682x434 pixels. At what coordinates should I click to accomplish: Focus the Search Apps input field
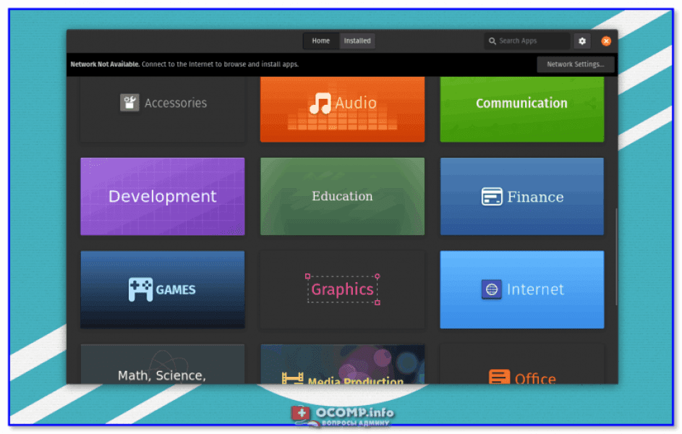(532, 41)
